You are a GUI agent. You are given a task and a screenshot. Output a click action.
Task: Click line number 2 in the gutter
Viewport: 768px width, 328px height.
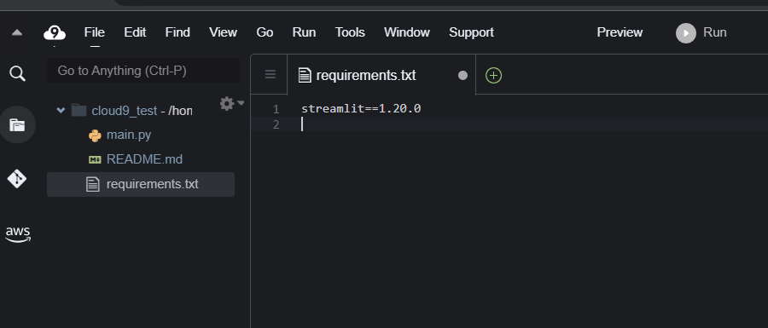(276, 124)
